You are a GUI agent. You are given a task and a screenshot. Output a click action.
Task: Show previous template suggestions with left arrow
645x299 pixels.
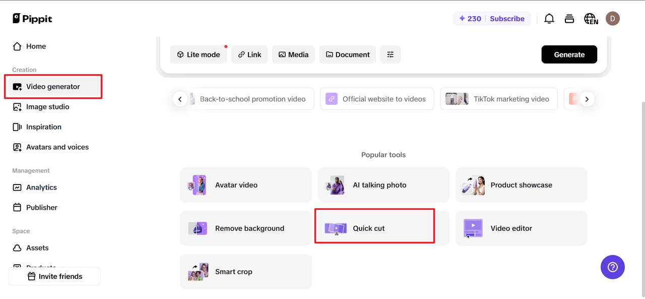[180, 99]
